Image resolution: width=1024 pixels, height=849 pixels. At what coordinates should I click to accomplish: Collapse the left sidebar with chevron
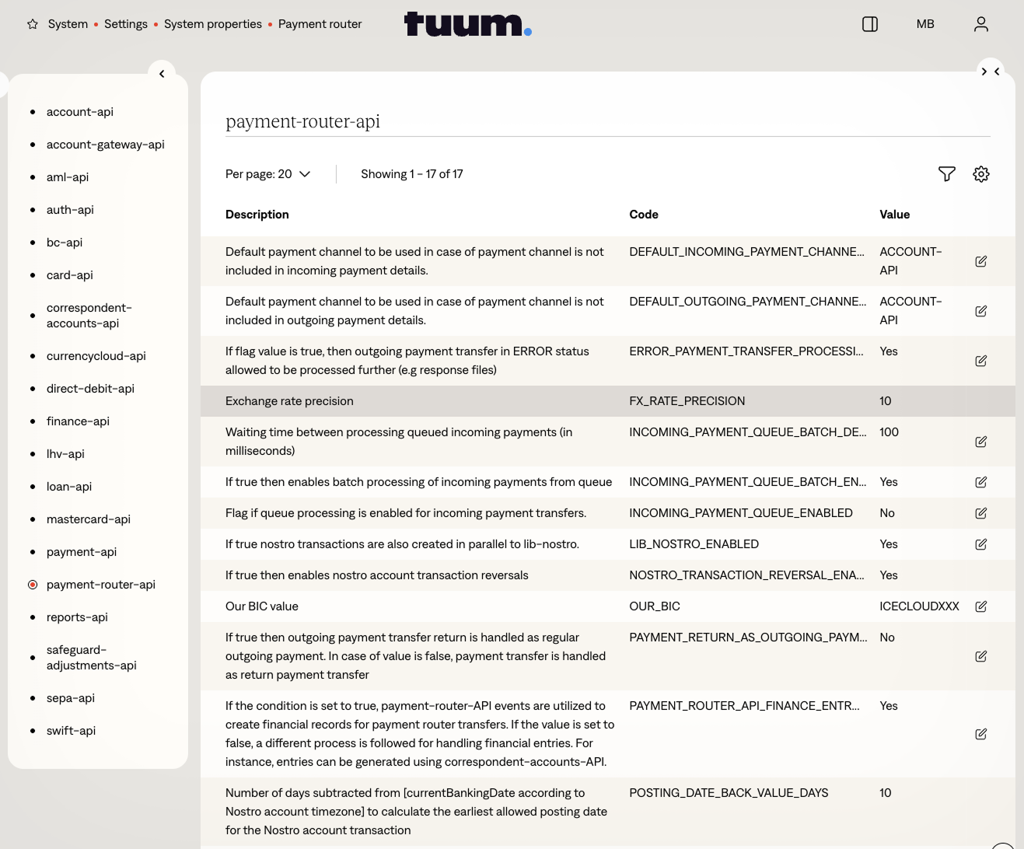162,74
